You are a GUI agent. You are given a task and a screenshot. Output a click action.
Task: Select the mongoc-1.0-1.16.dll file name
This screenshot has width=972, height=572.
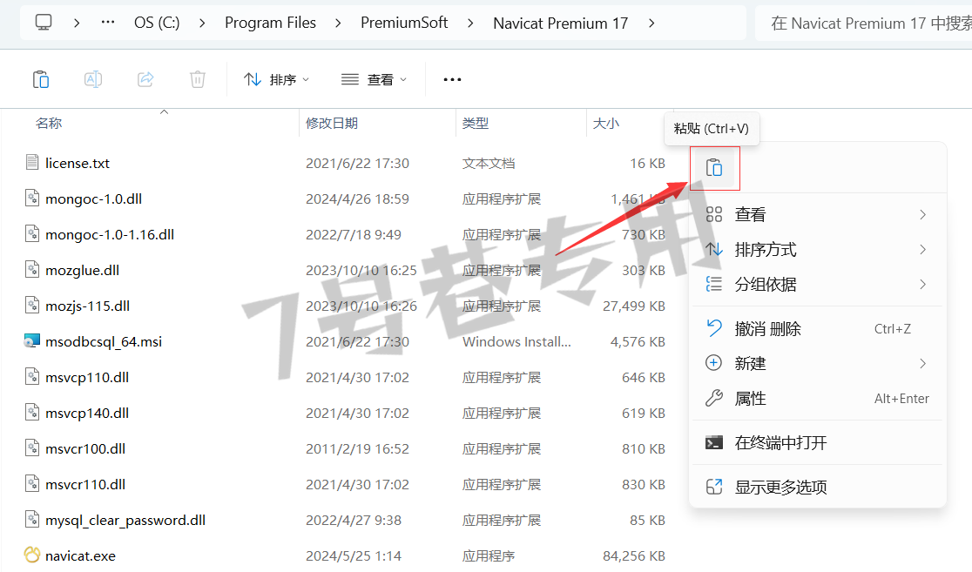click(110, 235)
